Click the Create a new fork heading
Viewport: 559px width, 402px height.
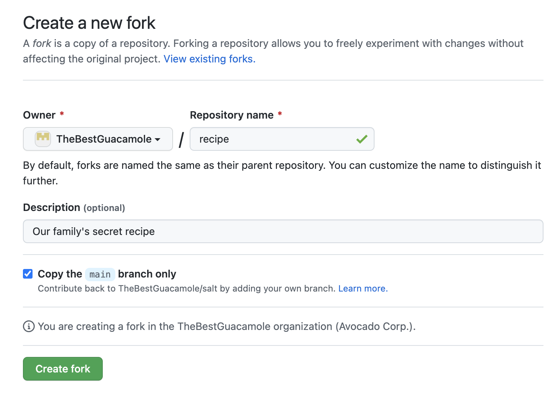(89, 23)
